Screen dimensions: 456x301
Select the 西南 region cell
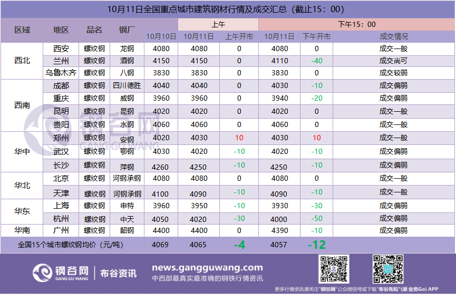coord(22,105)
